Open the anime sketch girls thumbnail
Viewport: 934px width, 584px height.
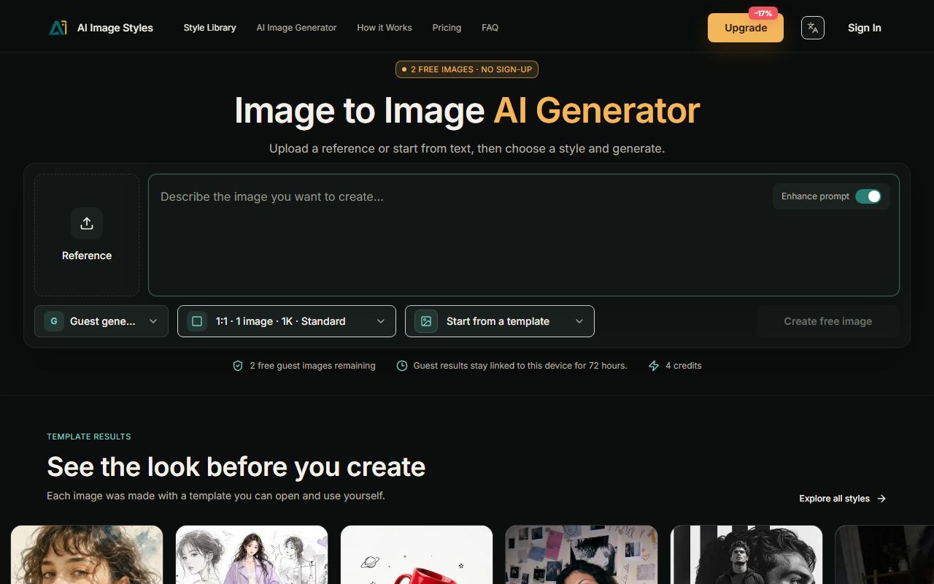(x=252, y=555)
